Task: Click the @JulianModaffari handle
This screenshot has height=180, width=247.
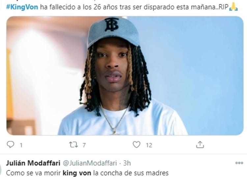Action: 90,163
